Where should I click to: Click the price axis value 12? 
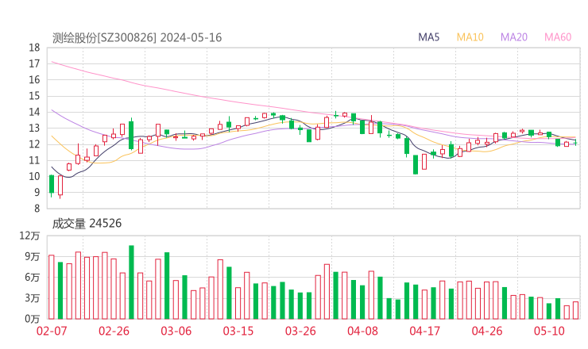tap(34, 144)
